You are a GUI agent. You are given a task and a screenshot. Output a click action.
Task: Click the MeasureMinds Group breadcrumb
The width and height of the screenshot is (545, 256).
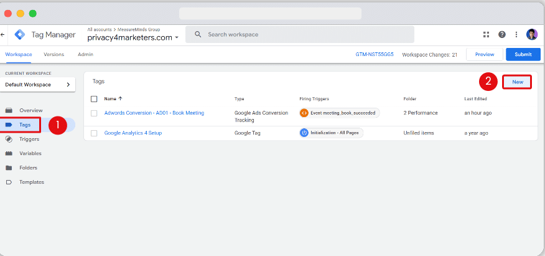tap(139, 29)
